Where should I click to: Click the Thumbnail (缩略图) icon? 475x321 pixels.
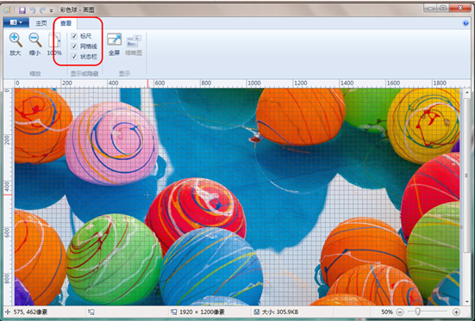(134, 41)
